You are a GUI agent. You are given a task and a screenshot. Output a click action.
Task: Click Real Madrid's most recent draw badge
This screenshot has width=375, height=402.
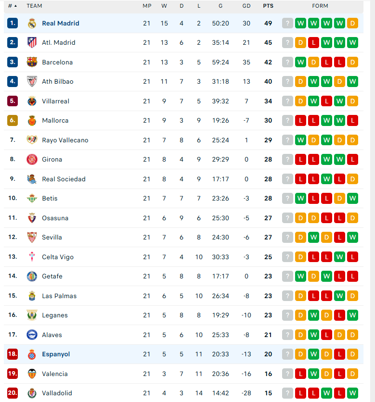pyautogui.click(x=352, y=24)
